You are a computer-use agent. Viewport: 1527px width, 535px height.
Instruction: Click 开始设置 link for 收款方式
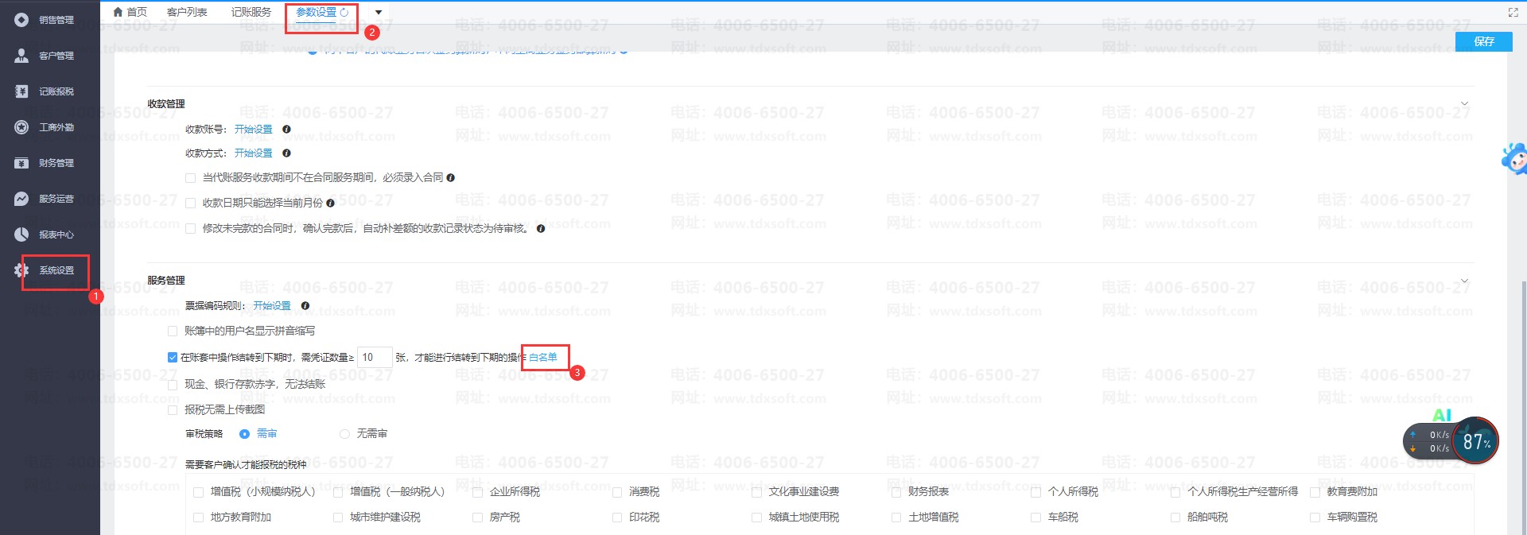(253, 153)
